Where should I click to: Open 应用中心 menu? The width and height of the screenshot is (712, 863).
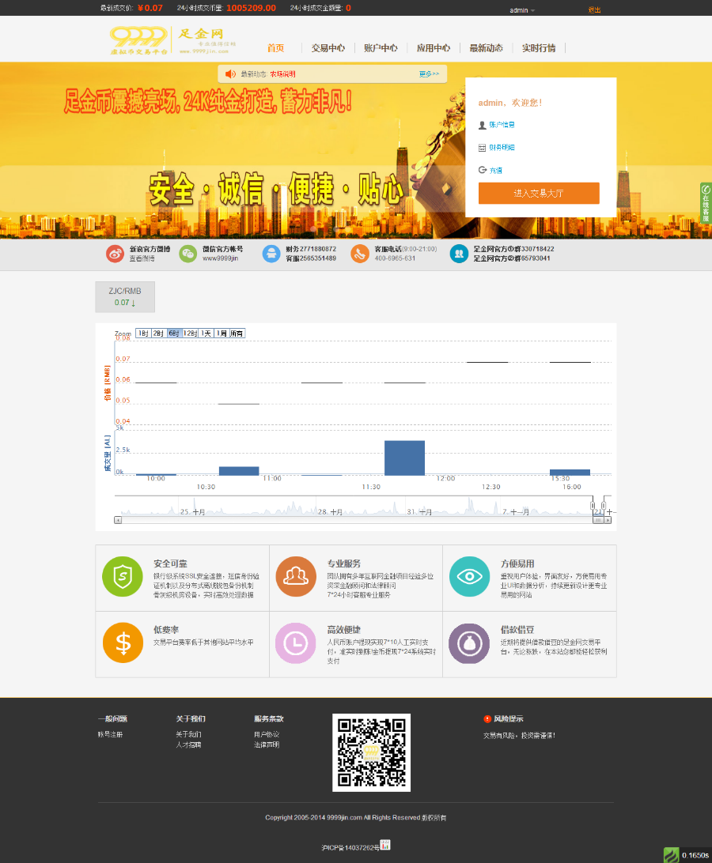click(x=434, y=48)
